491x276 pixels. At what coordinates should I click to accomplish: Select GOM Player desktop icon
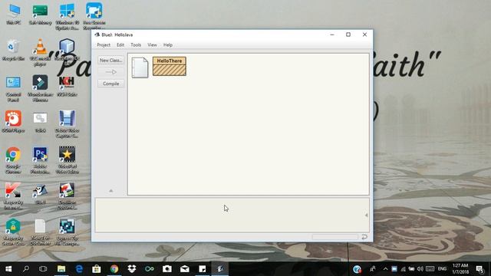(13, 122)
